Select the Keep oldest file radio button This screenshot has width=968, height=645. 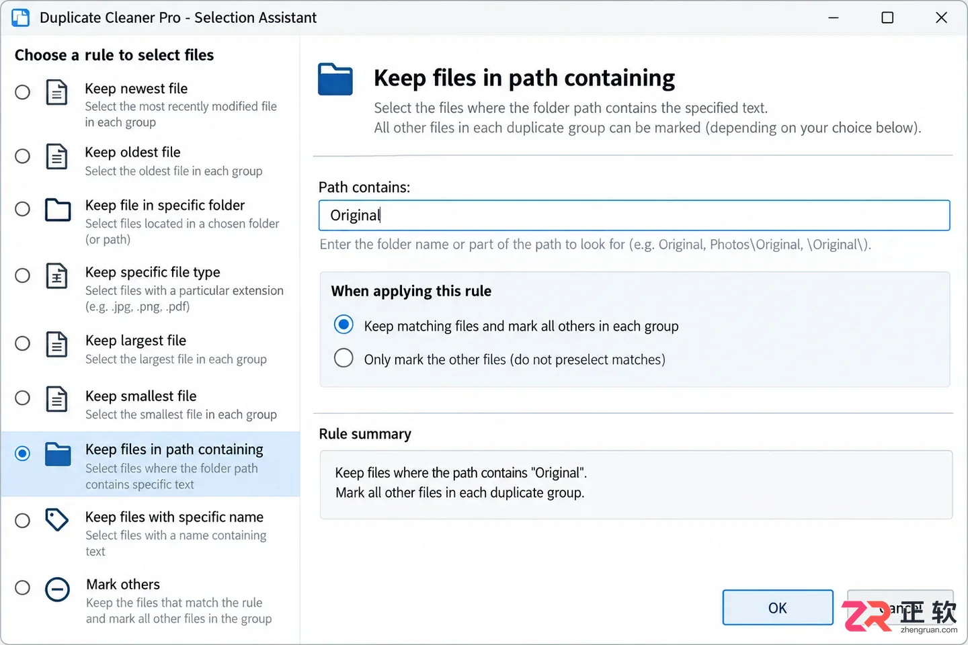tap(22, 157)
